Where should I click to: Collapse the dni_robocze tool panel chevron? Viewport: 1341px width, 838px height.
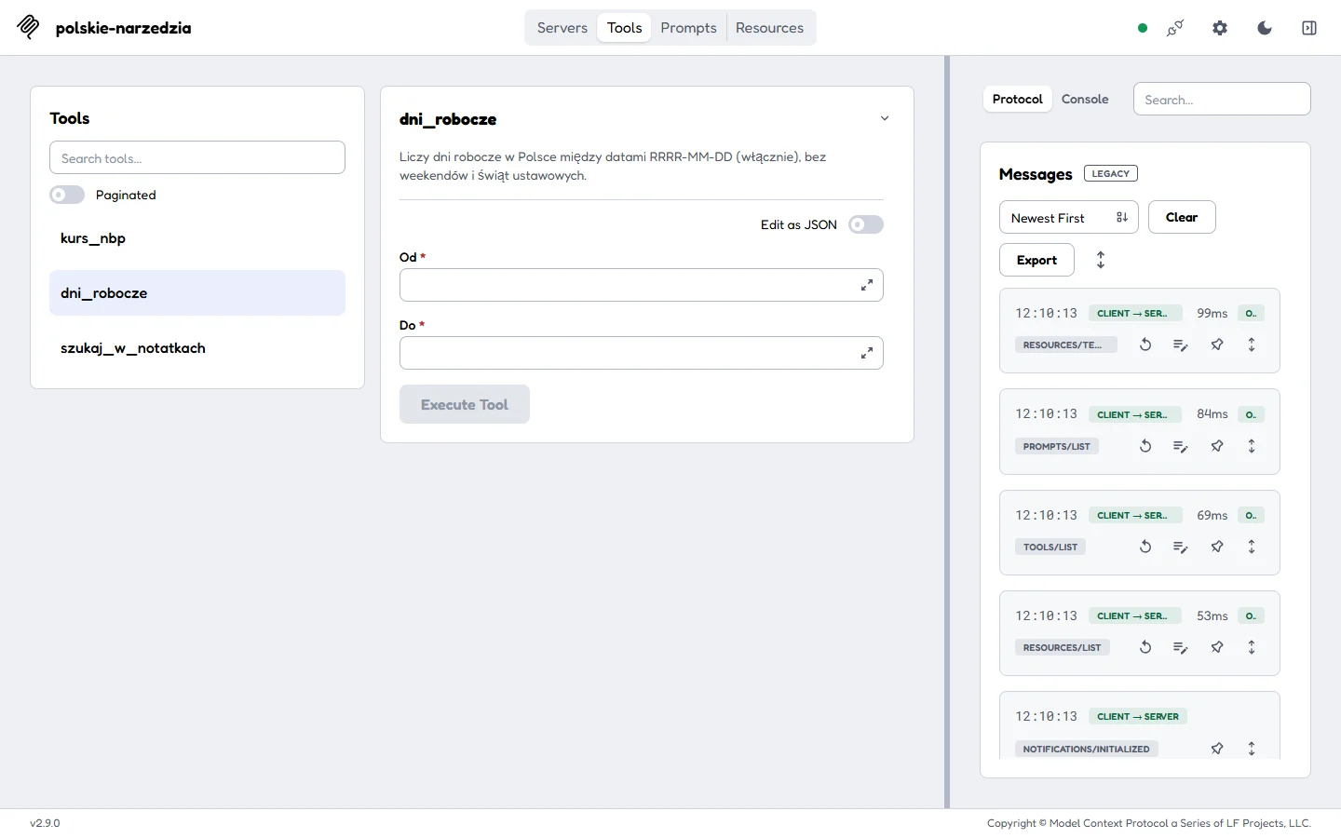[x=885, y=118]
